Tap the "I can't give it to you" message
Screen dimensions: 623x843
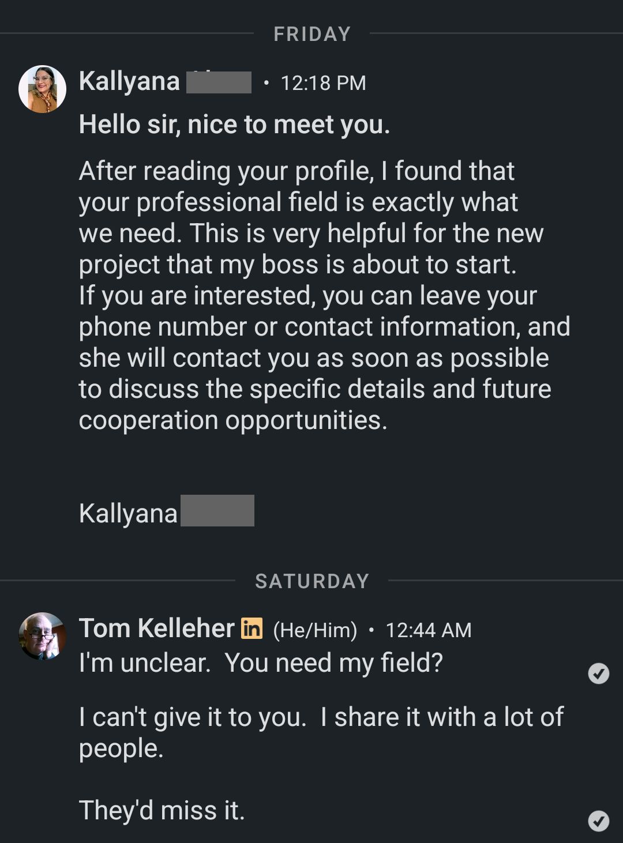[x=321, y=732]
